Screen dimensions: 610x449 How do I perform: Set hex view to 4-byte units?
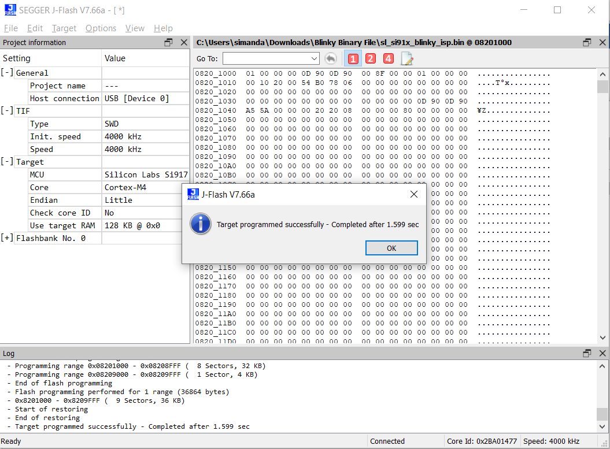pos(388,59)
